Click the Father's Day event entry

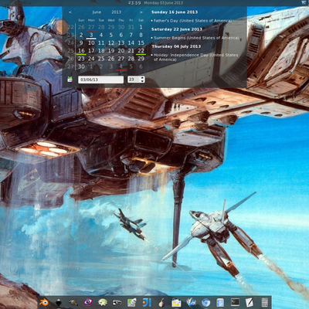click(x=192, y=21)
